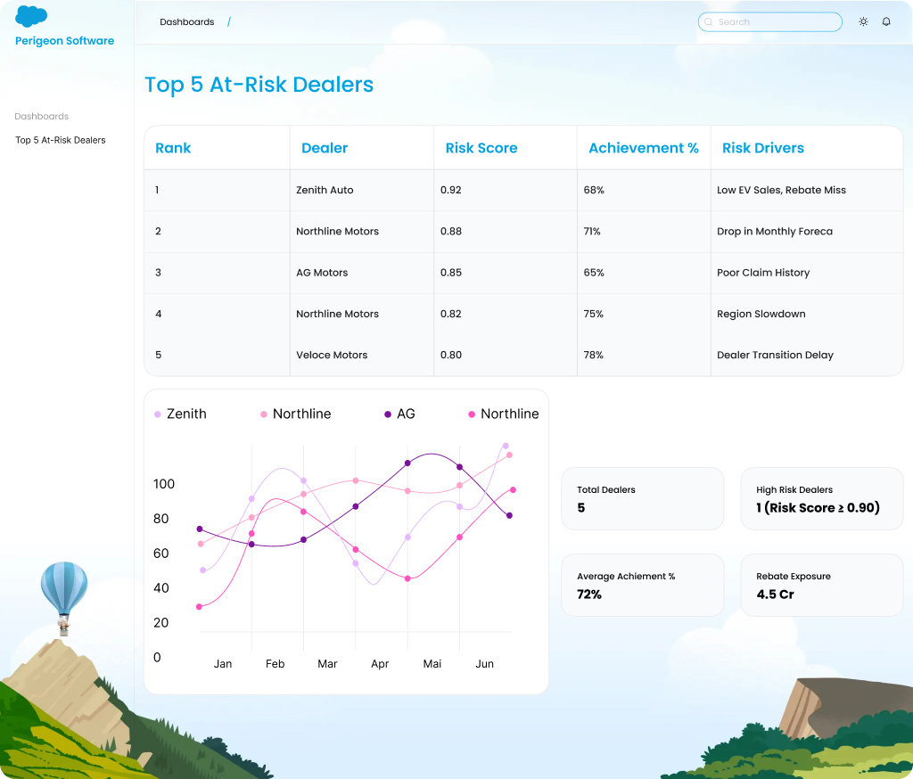Image resolution: width=913 pixels, height=779 pixels.
Task: Go to Dashboards breadcrumb link
Action: coord(187,22)
